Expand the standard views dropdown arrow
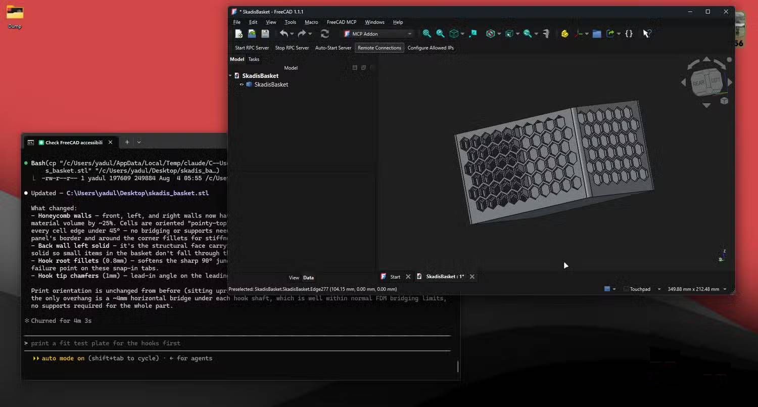 click(x=462, y=34)
